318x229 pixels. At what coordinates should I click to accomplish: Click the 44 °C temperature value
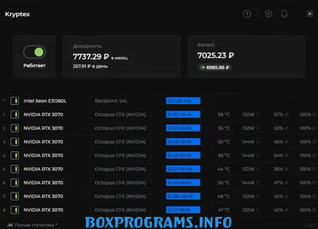click(224, 169)
